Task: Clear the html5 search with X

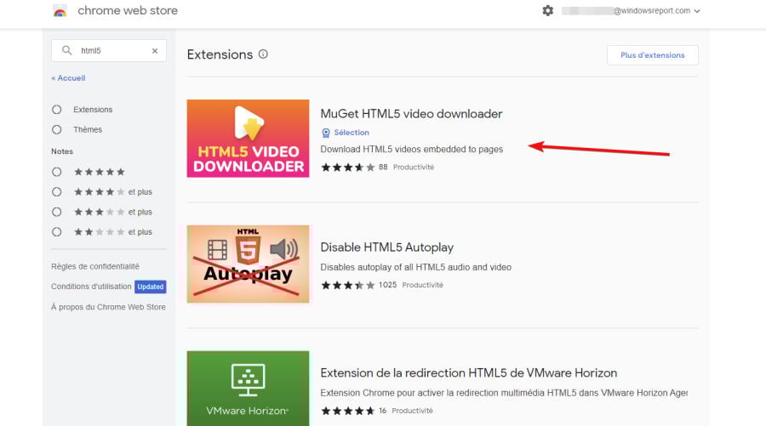Action: pos(155,51)
